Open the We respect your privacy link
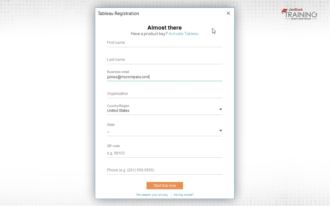The height and width of the screenshot is (206, 330). point(152,194)
